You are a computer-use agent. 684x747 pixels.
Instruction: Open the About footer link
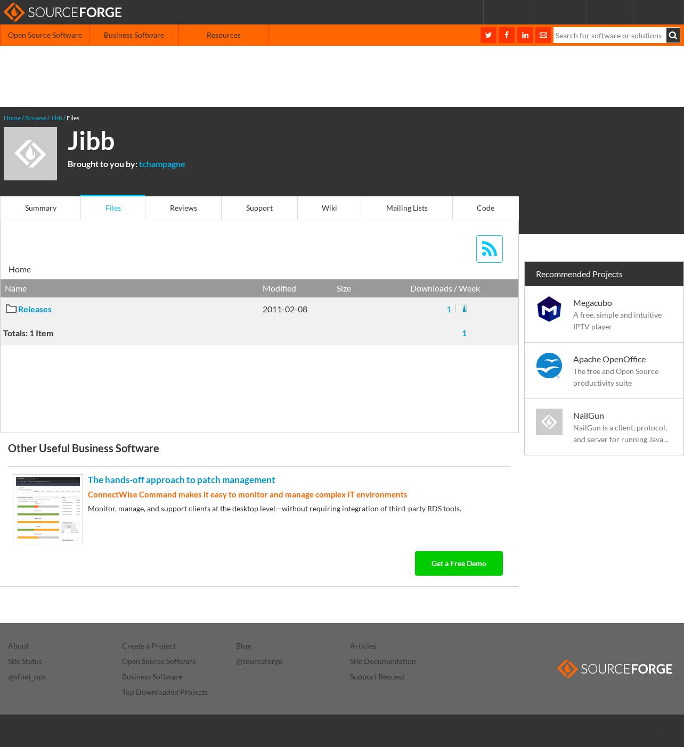tap(18, 646)
